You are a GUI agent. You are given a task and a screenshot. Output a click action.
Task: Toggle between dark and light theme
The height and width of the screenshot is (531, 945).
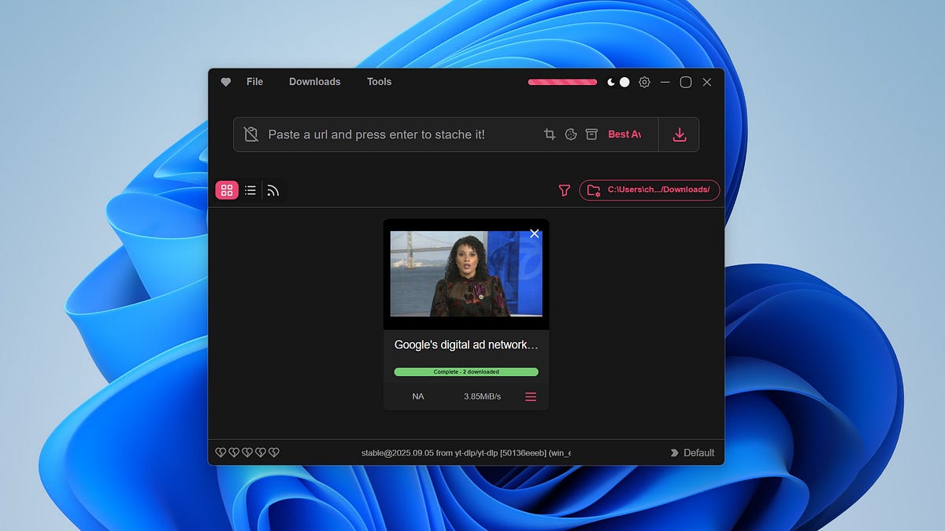pos(617,82)
